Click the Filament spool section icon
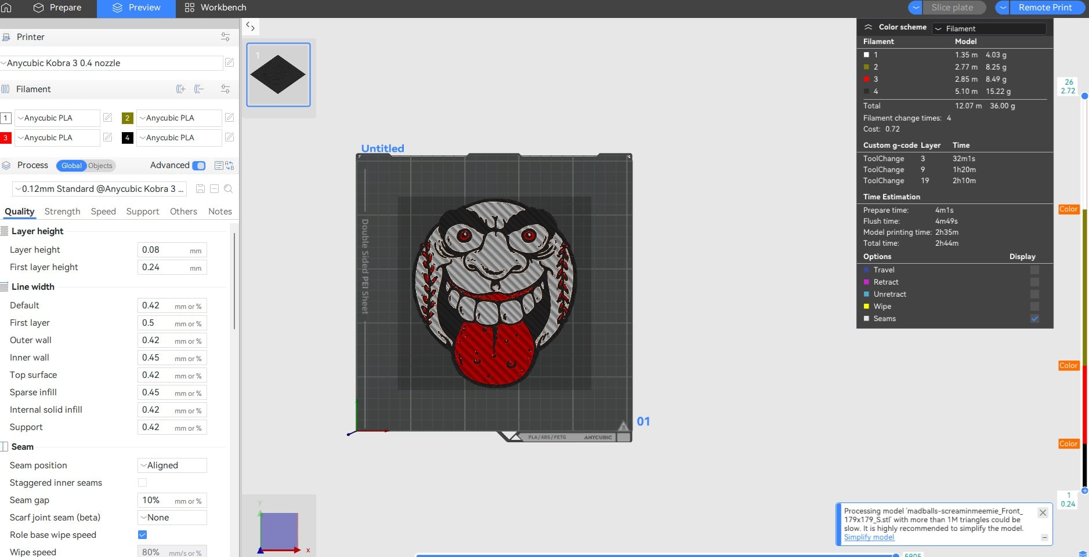This screenshot has width=1089, height=557. (x=6, y=89)
